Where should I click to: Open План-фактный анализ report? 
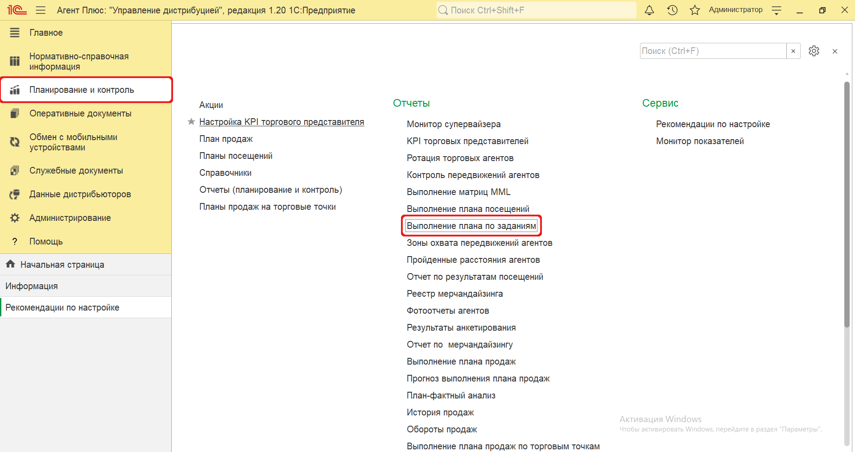click(451, 395)
